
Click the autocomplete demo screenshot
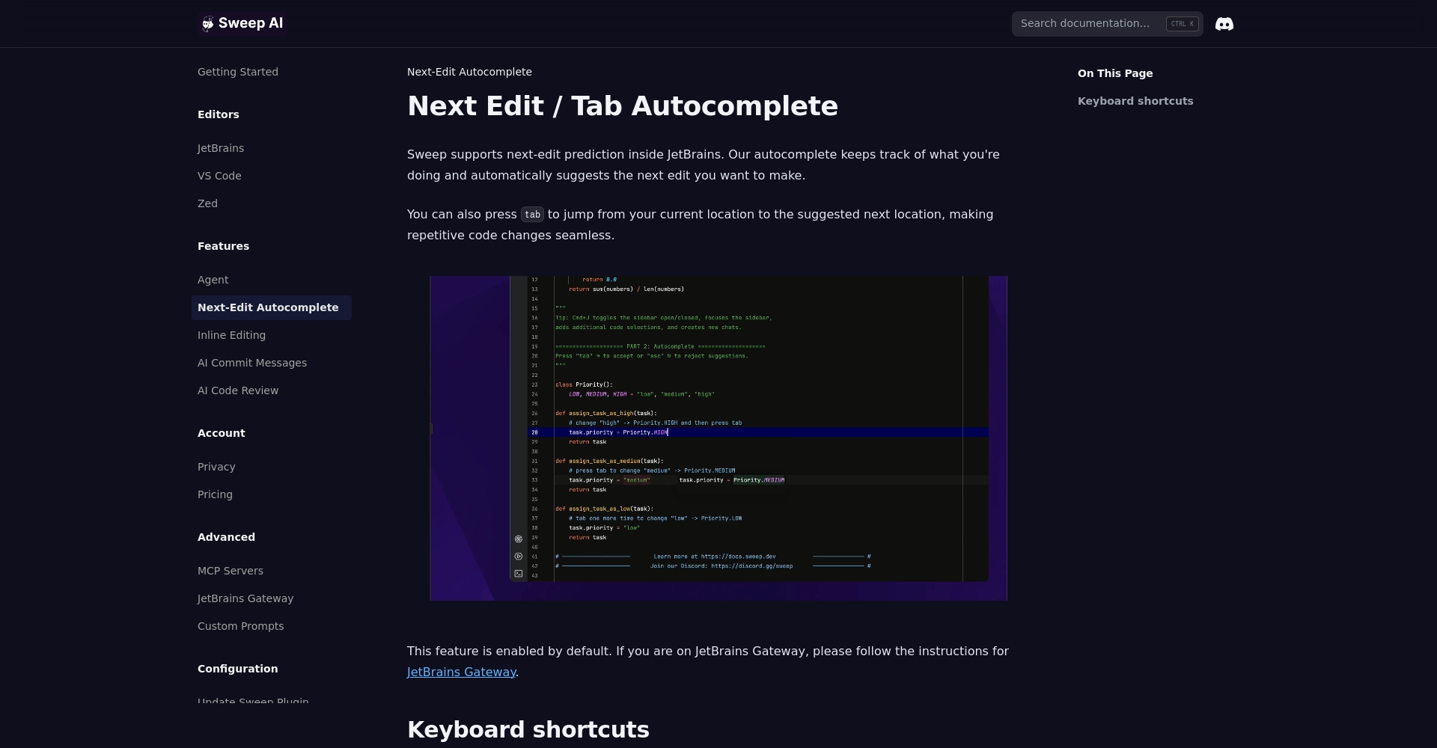point(718,438)
